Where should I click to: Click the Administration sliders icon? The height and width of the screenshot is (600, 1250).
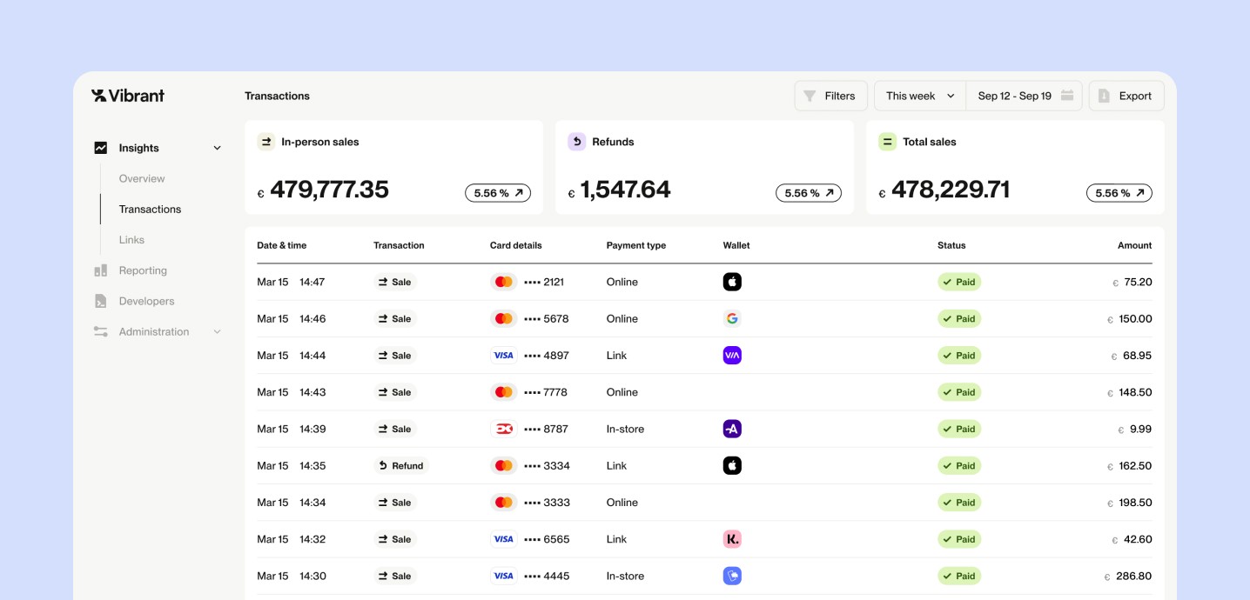coord(101,331)
